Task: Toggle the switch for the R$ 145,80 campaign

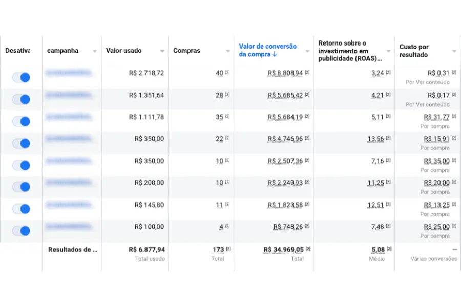Action: pyautogui.click(x=22, y=209)
